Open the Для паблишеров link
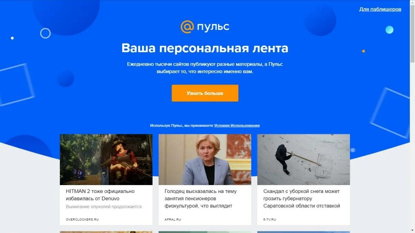415x233 pixels. 380,9
